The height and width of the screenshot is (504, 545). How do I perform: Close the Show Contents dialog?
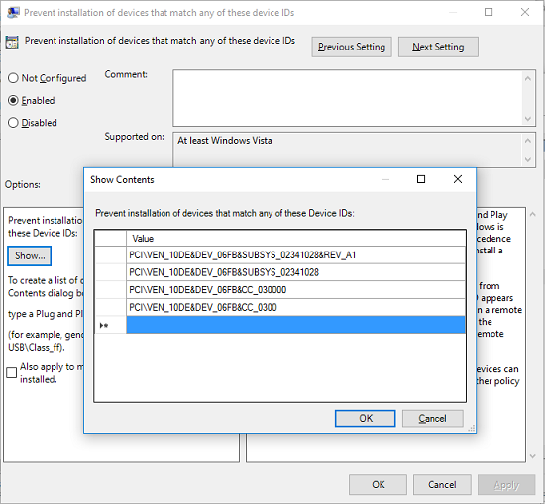(x=458, y=179)
